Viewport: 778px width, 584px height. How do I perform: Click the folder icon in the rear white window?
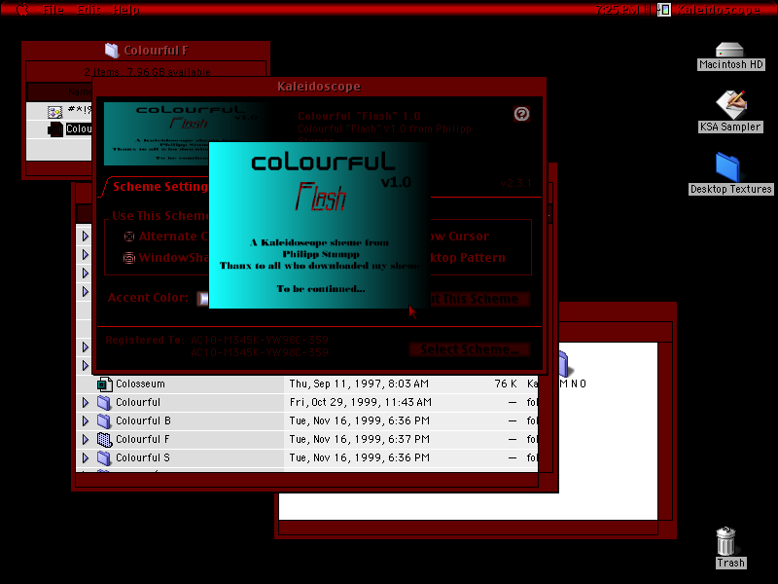pos(565,363)
